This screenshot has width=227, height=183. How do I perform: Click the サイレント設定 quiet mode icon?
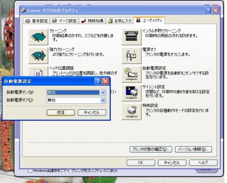[x=131, y=93]
